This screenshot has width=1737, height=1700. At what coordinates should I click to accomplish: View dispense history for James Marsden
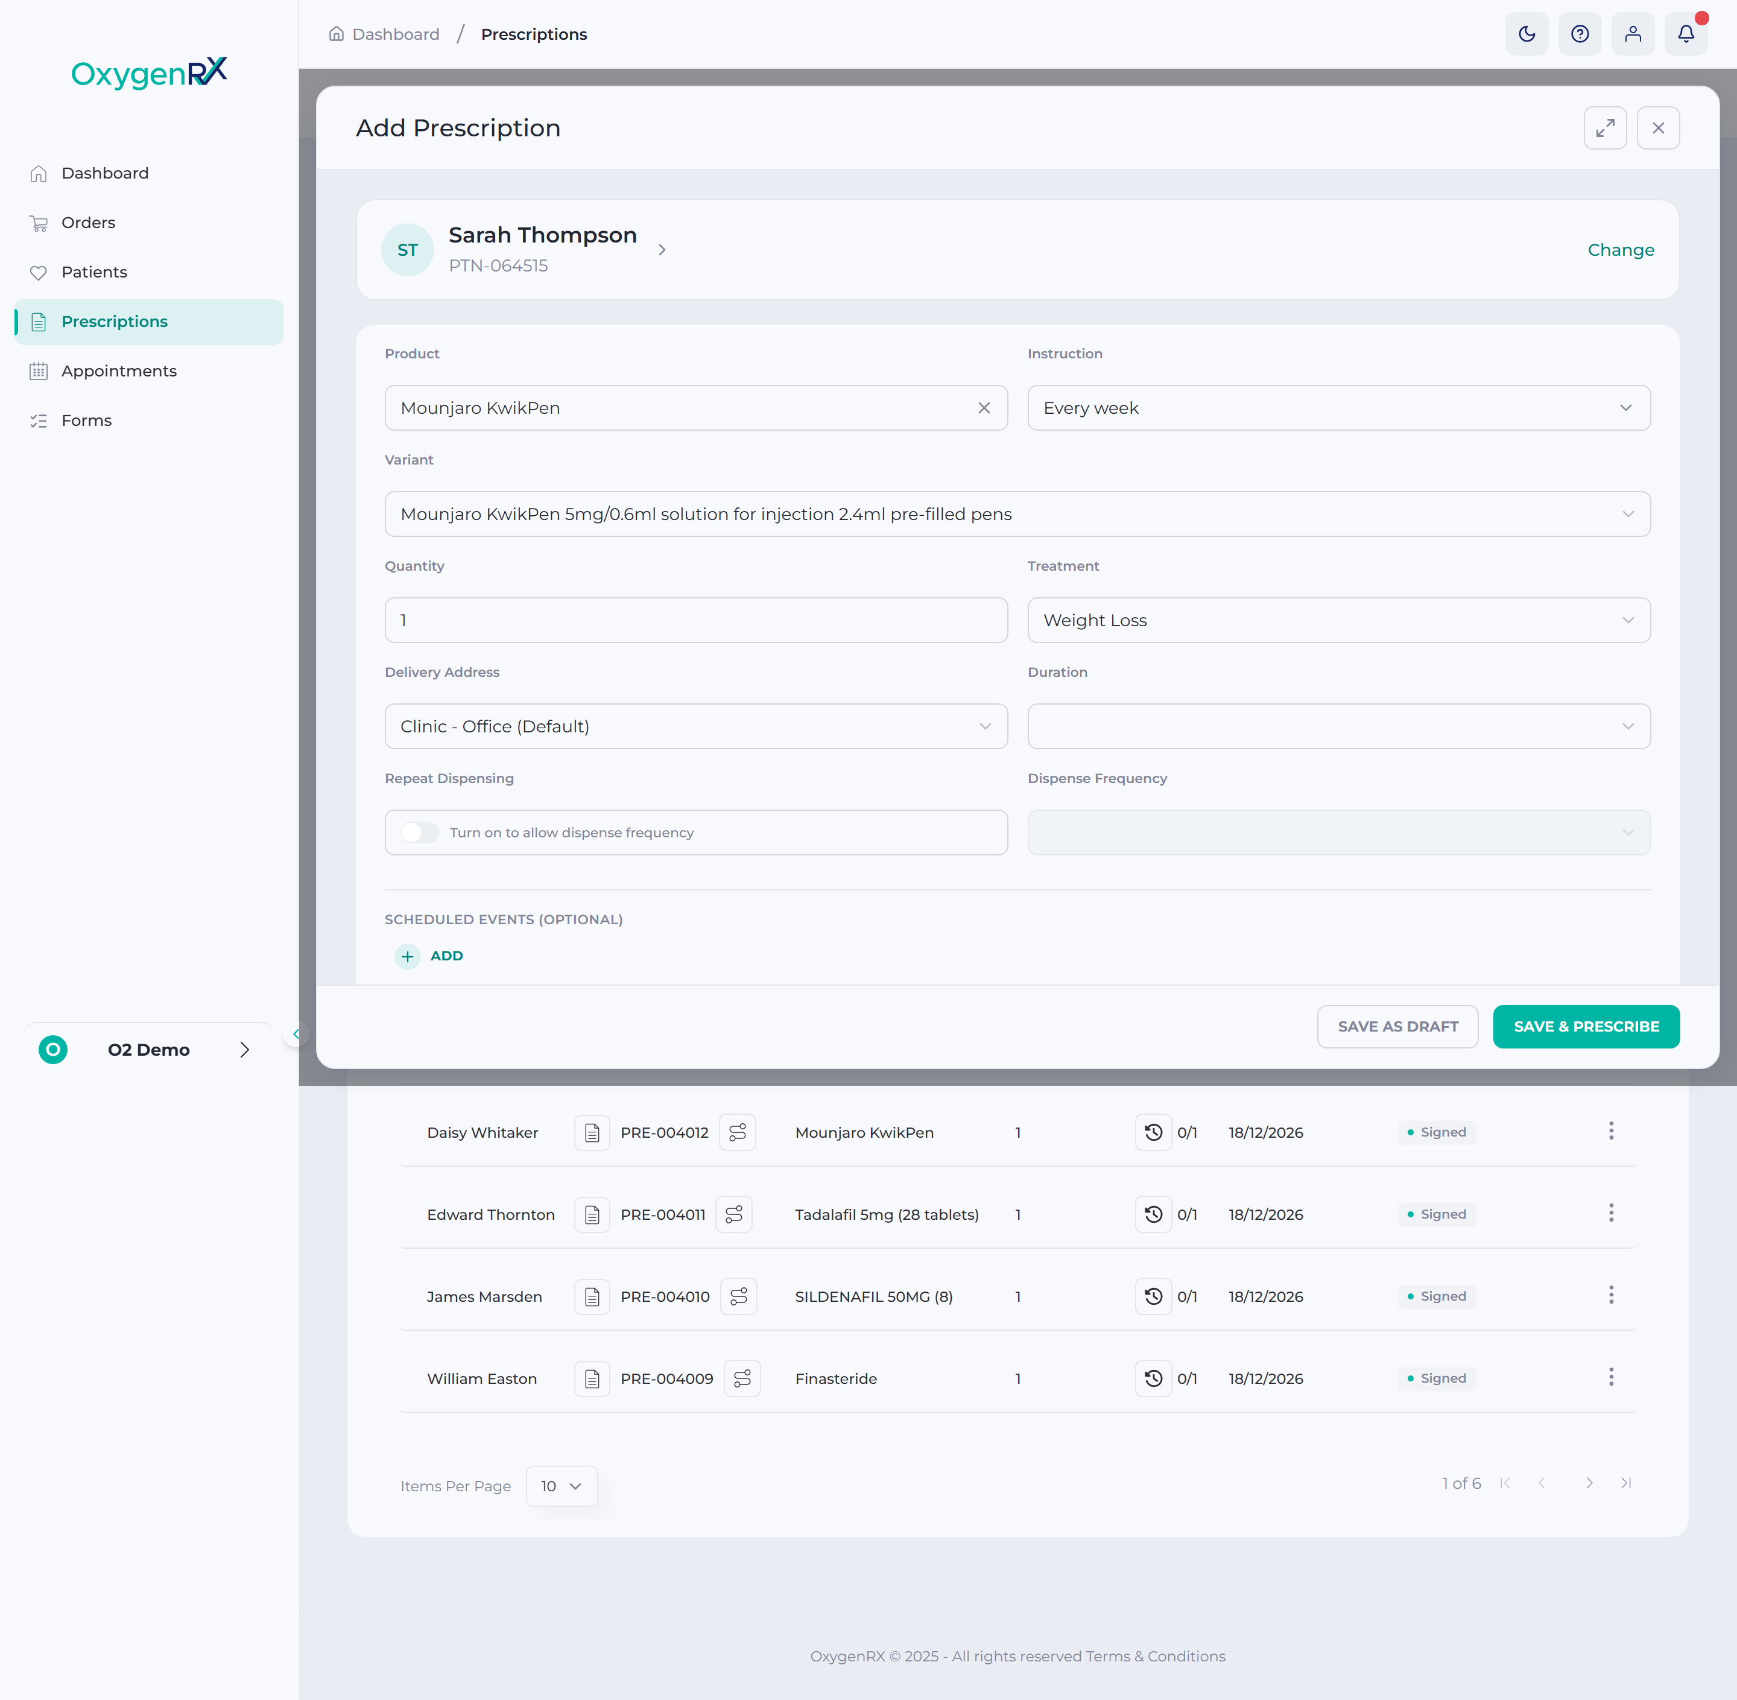(x=1153, y=1296)
